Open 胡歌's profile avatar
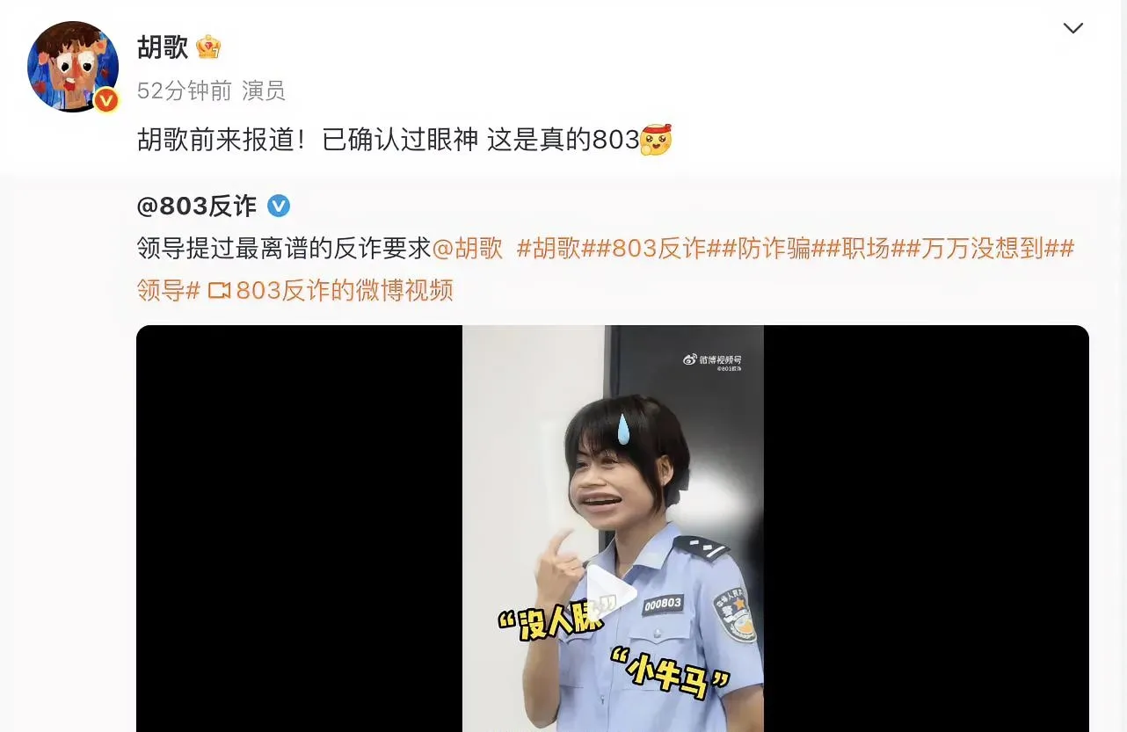This screenshot has height=732, width=1127. (73, 67)
